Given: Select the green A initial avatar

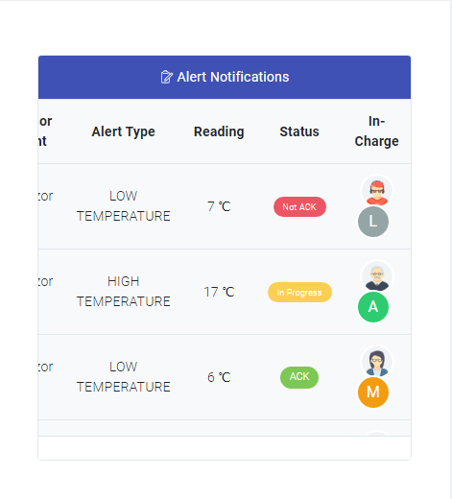Looking at the screenshot, I should (373, 307).
